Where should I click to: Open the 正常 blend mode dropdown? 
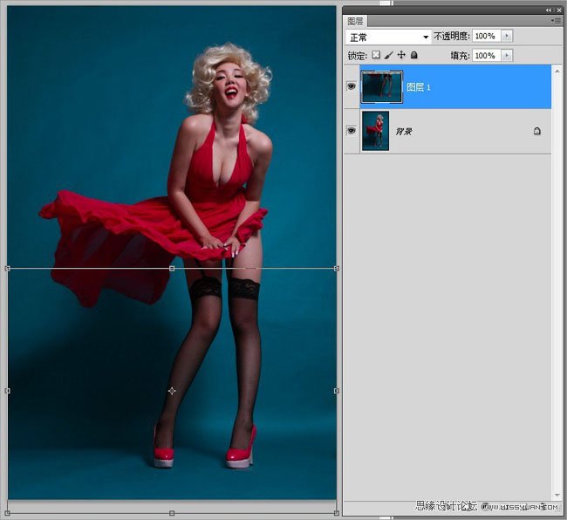389,37
